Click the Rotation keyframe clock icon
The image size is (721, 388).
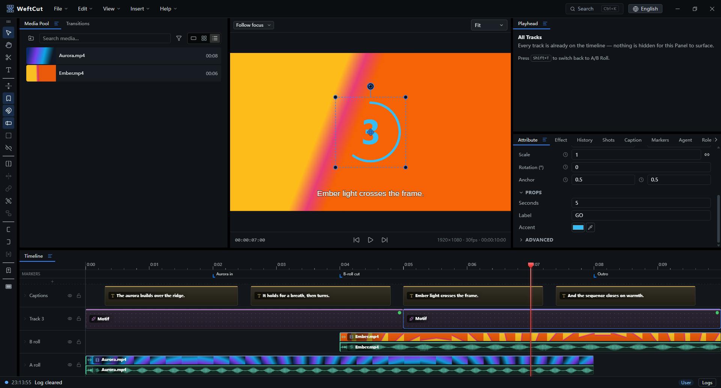click(565, 167)
